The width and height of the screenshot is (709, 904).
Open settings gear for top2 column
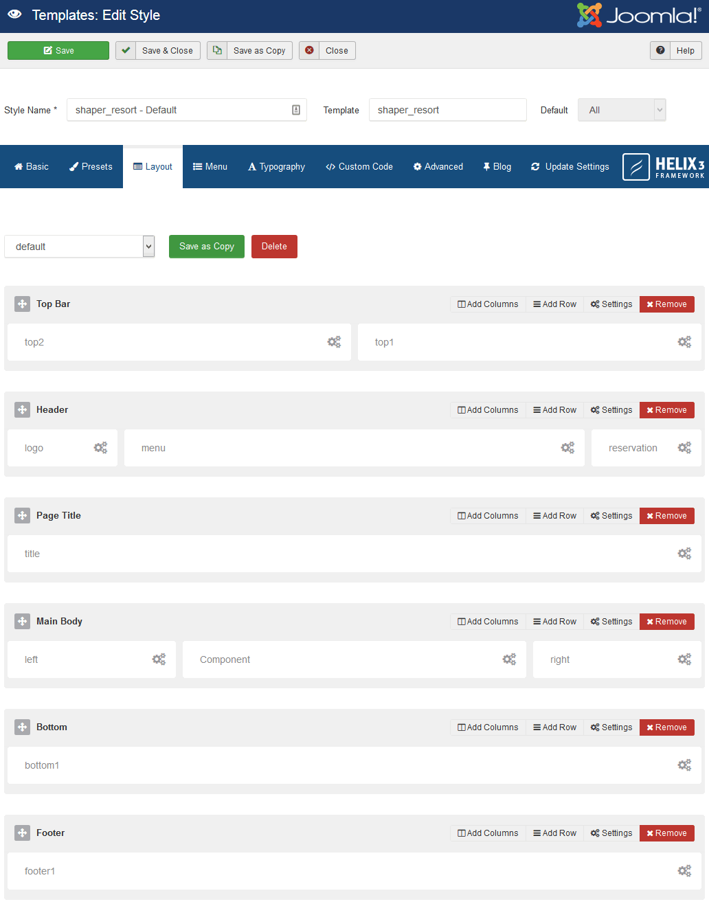(334, 342)
